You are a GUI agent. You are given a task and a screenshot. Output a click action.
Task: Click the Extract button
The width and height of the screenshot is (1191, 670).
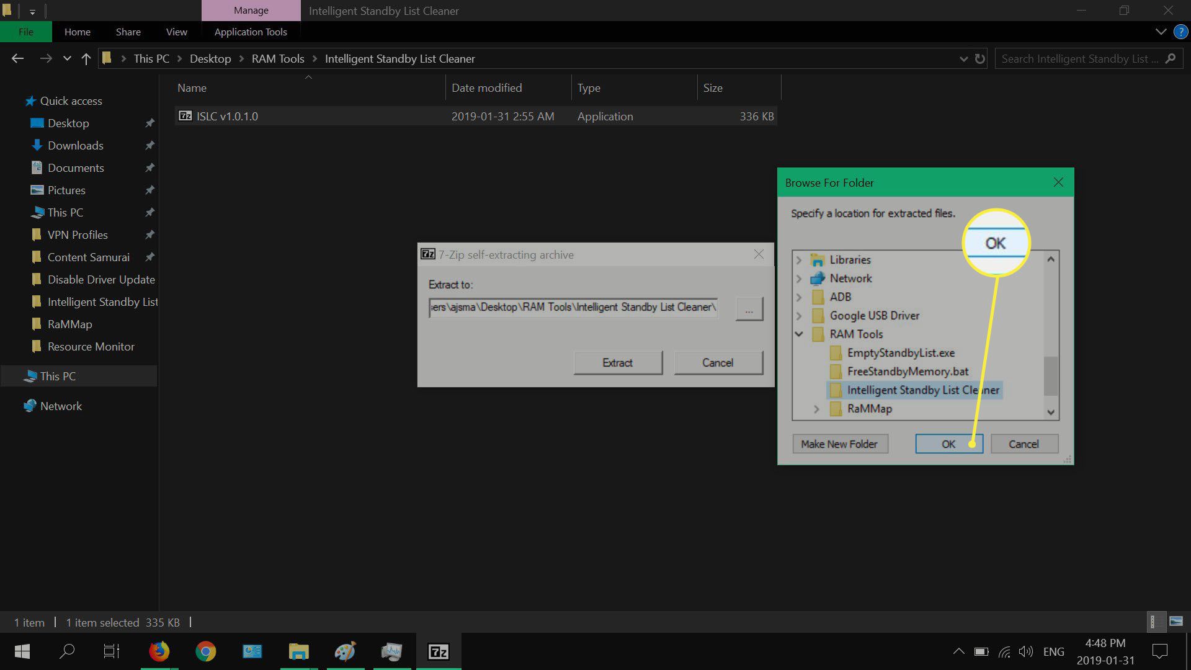click(x=618, y=363)
